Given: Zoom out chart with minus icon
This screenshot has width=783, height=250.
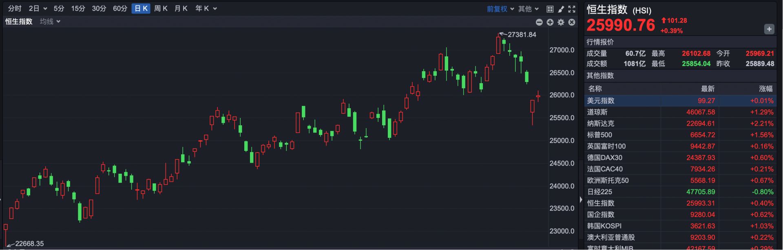Looking at the screenshot, I should click(x=539, y=22).
